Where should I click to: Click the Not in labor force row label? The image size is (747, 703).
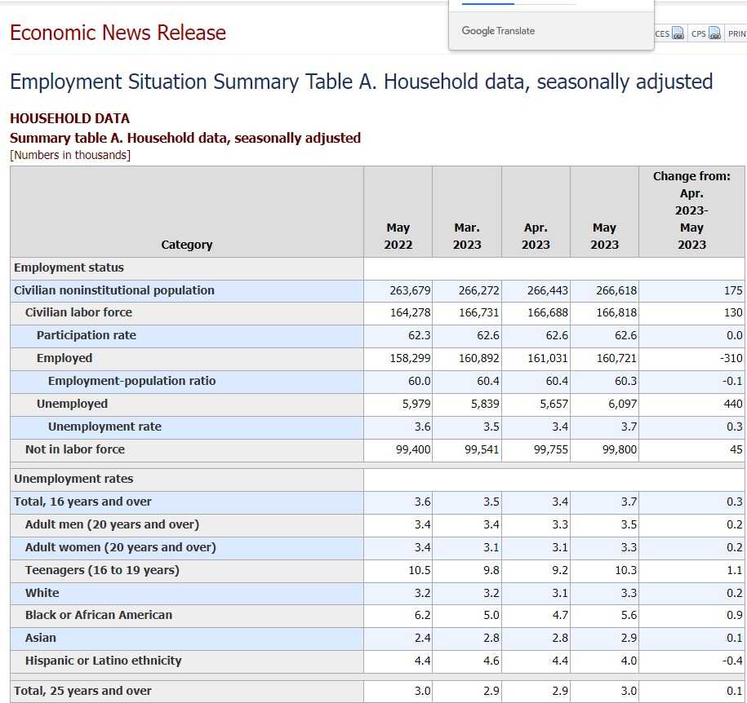pyautogui.click(x=75, y=449)
